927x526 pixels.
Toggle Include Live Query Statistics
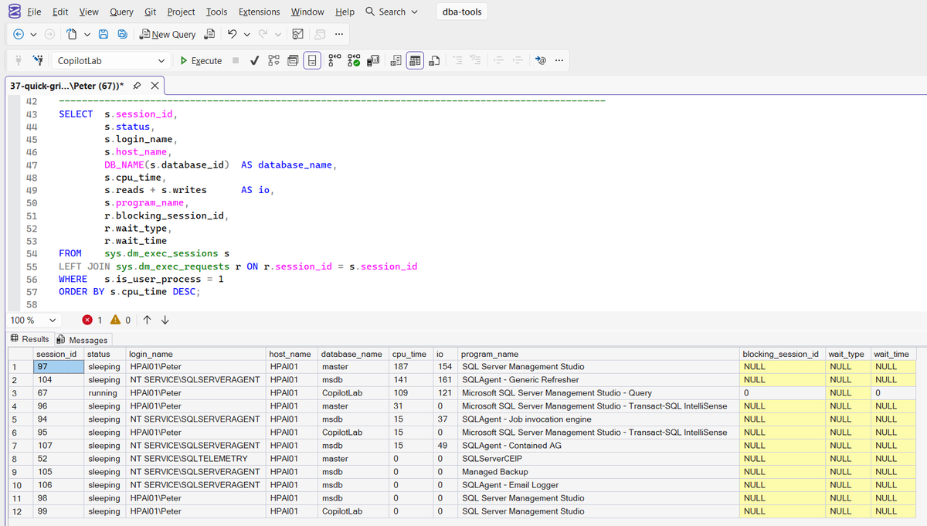[x=354, y=60]
